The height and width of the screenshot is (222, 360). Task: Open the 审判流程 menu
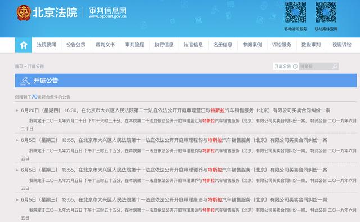click(x=134, y=45)
